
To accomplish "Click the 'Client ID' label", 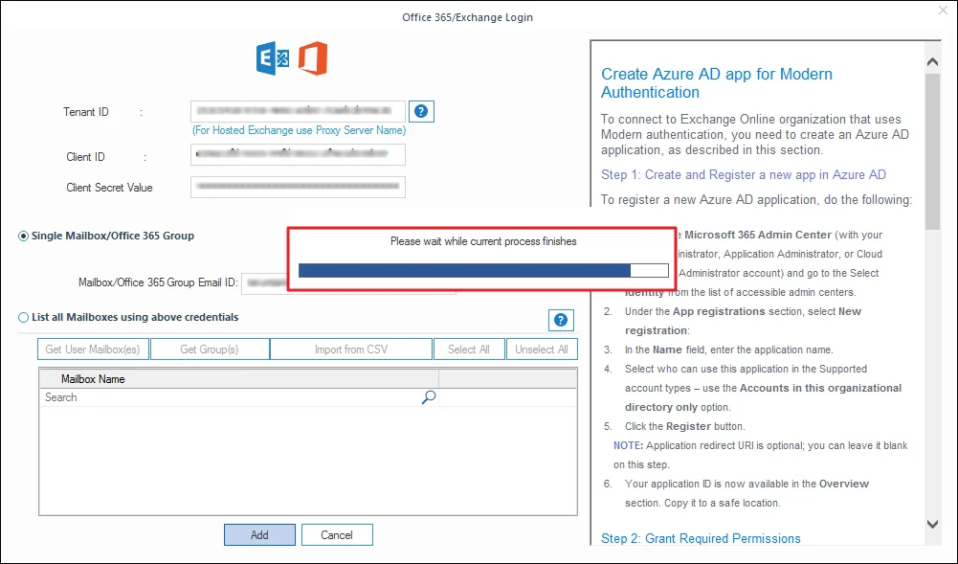I will [85, 157].
